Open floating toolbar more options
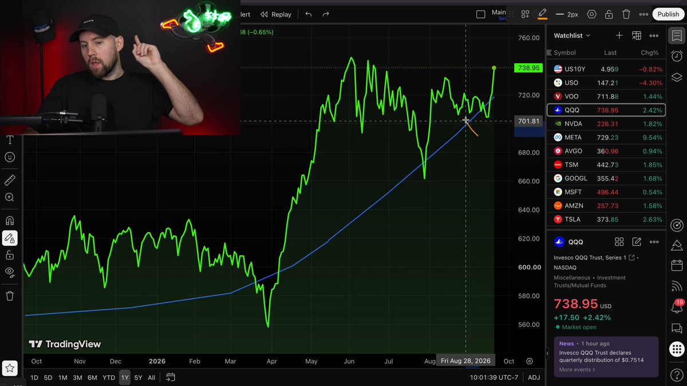687x386 pixels. (x=643, y=14)
